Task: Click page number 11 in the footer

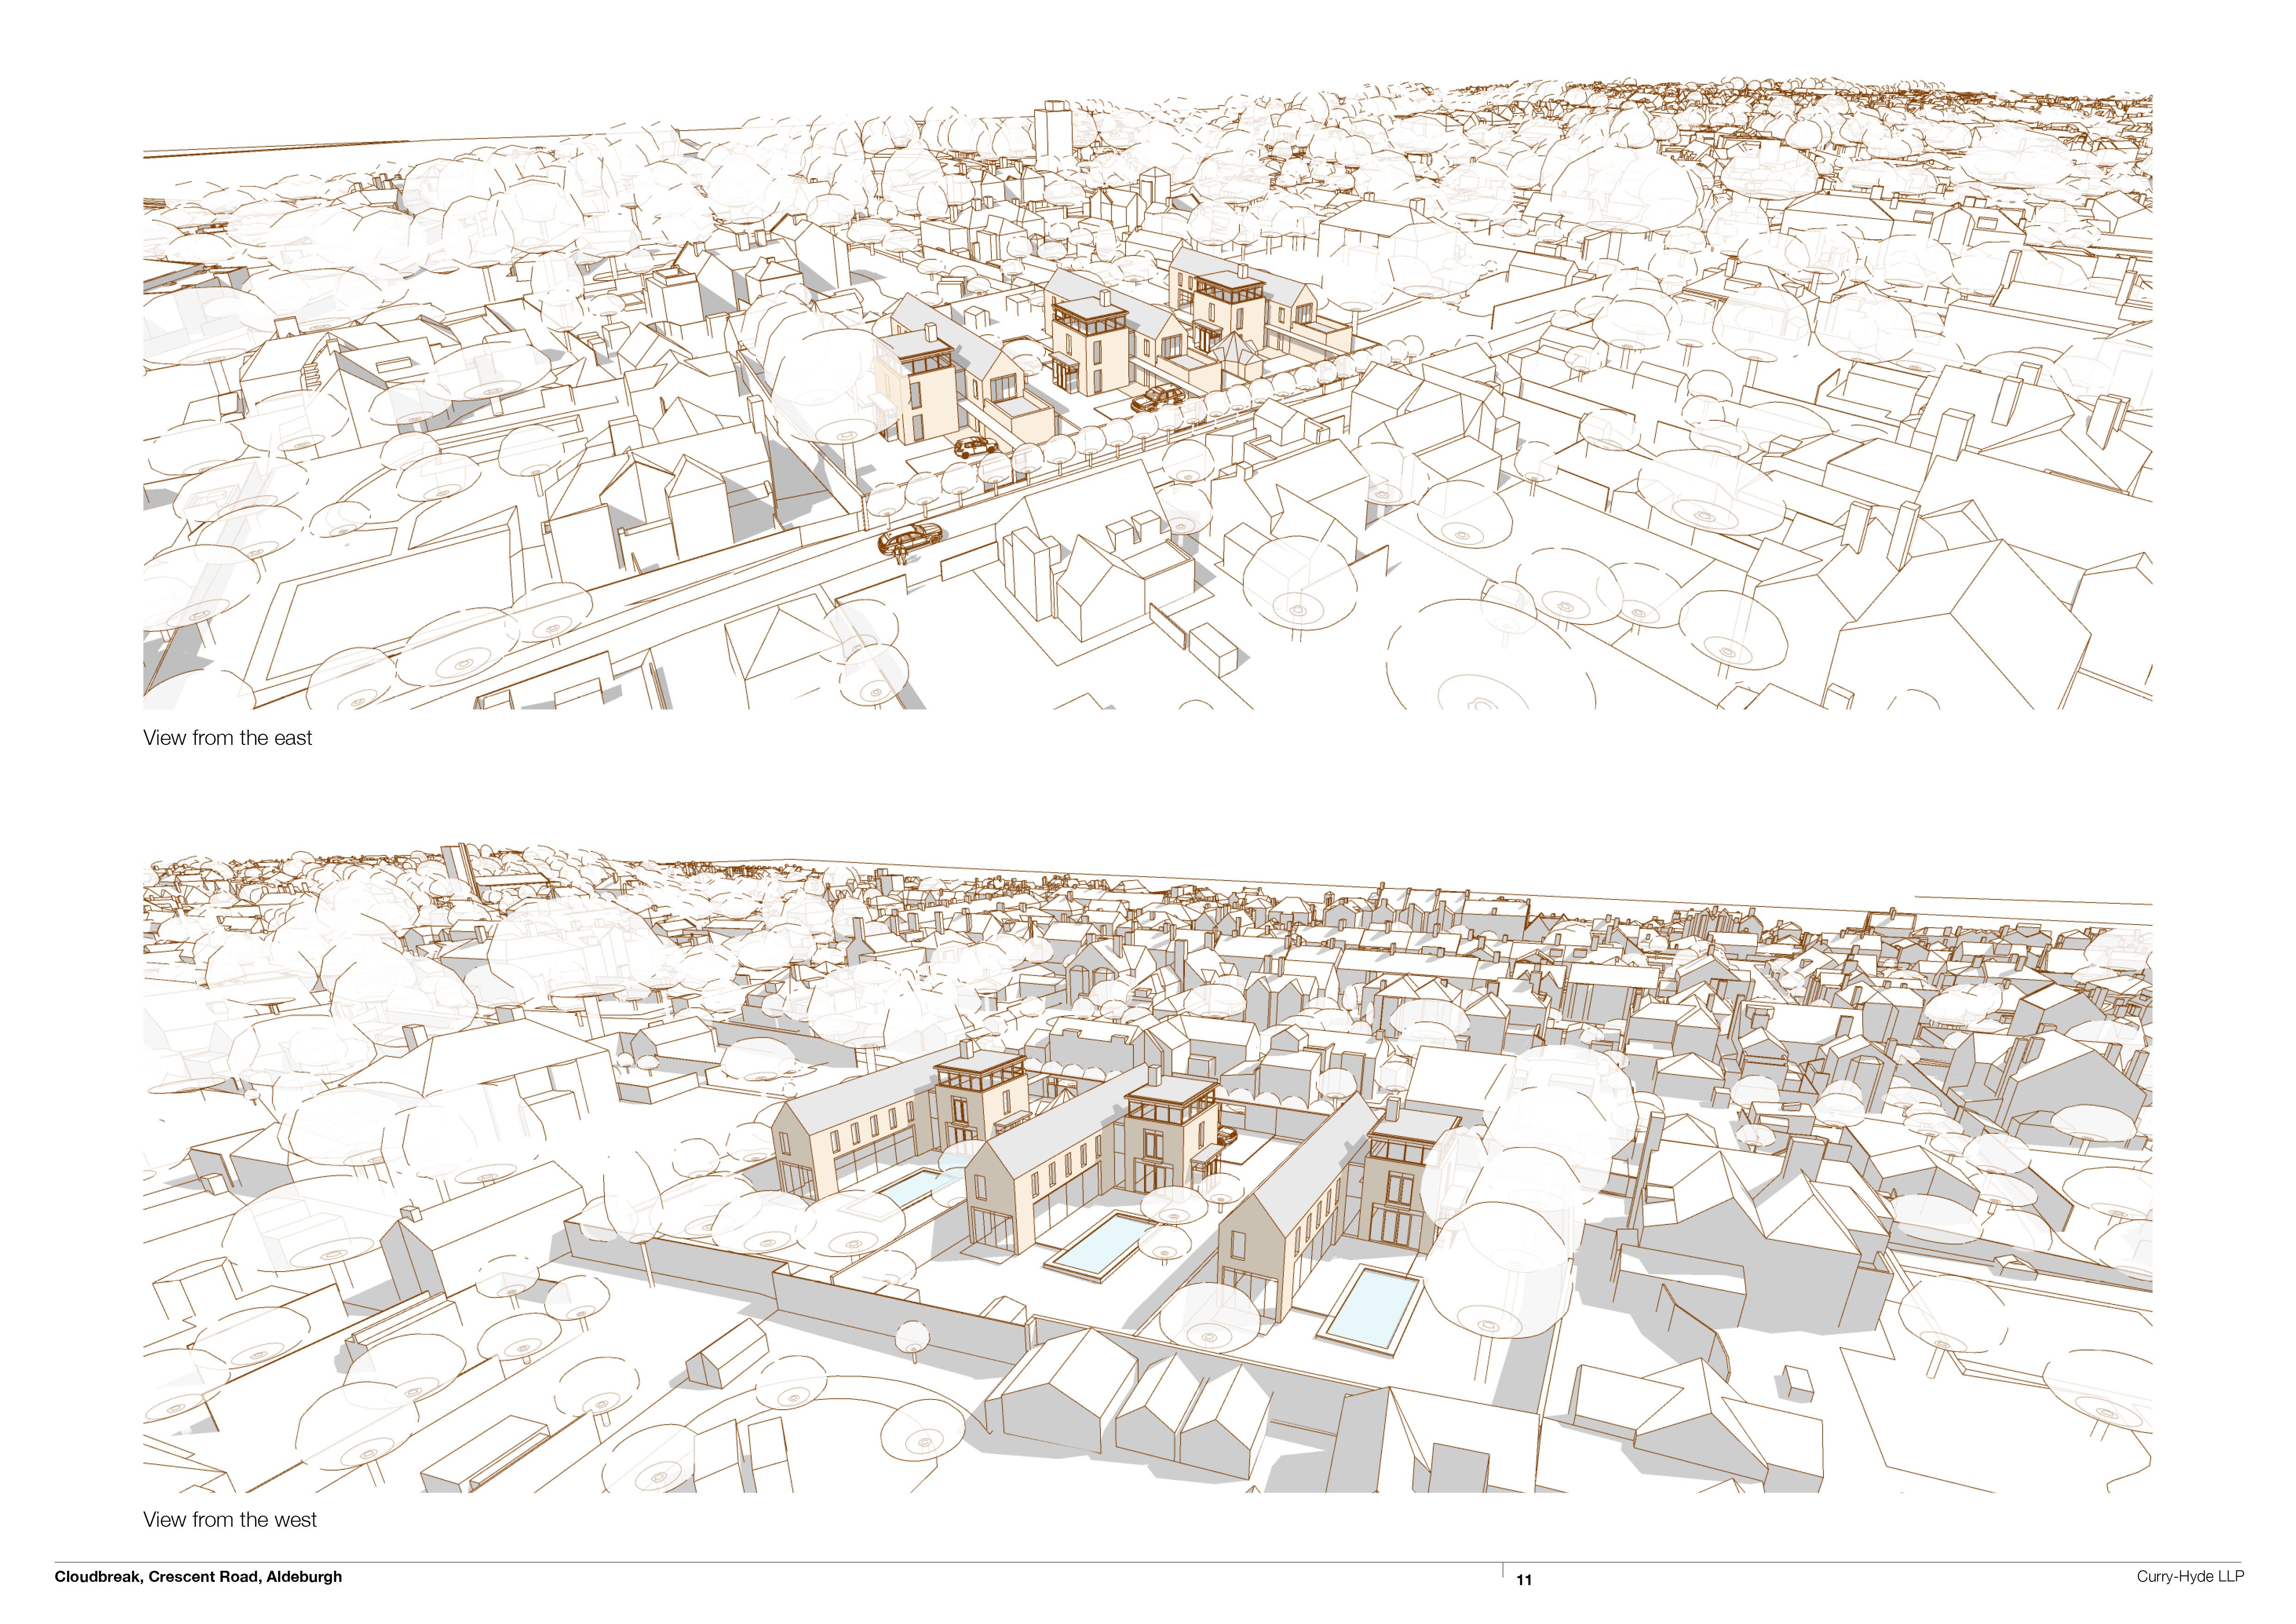Action: pyautogui.click(x=1524, y=1580)
